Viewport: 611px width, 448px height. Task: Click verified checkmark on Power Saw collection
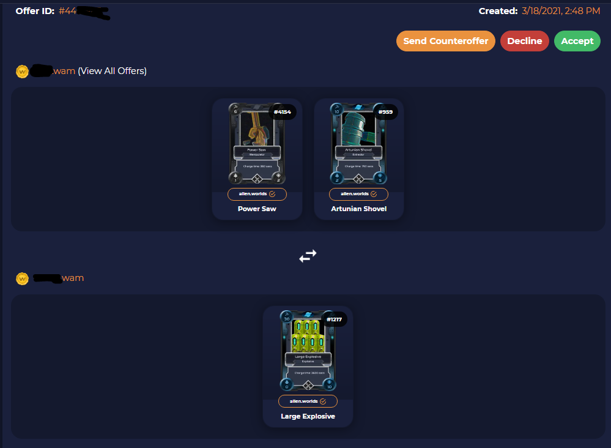point(272,194)
